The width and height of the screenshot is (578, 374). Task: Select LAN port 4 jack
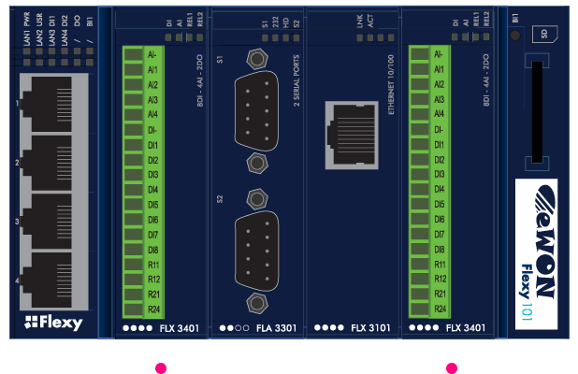tap(47, 280)
